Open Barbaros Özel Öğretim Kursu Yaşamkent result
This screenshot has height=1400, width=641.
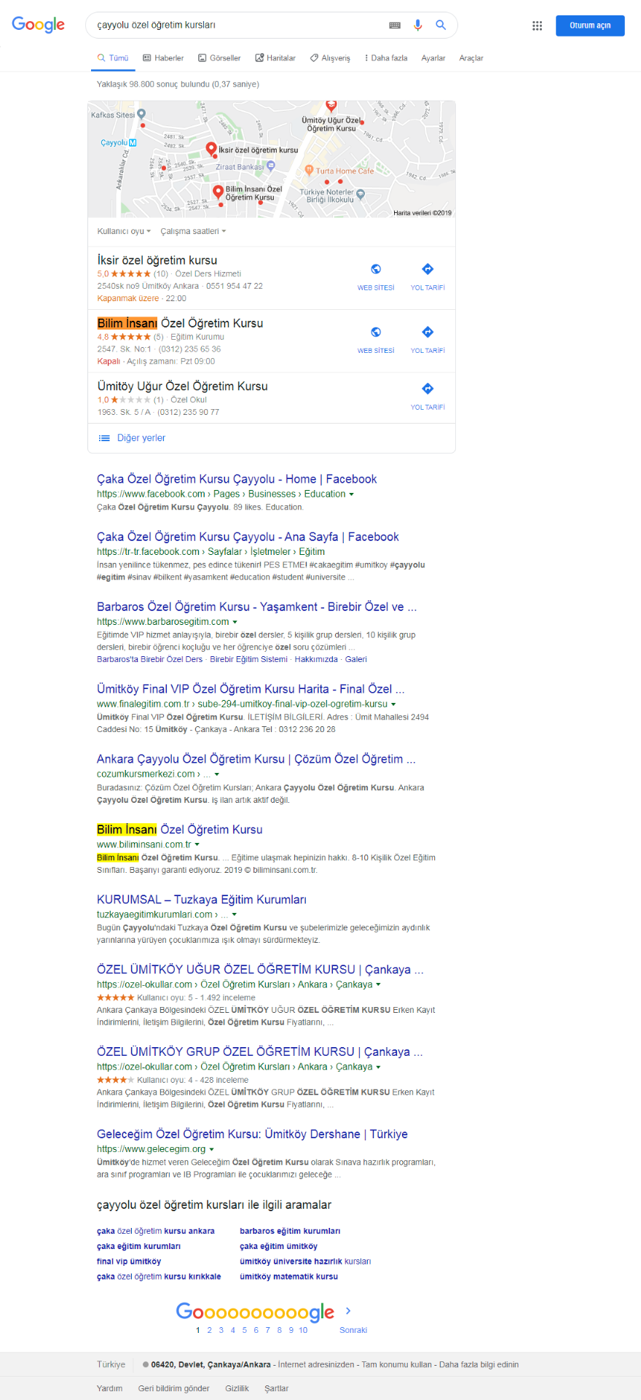(x=256, y=607)
